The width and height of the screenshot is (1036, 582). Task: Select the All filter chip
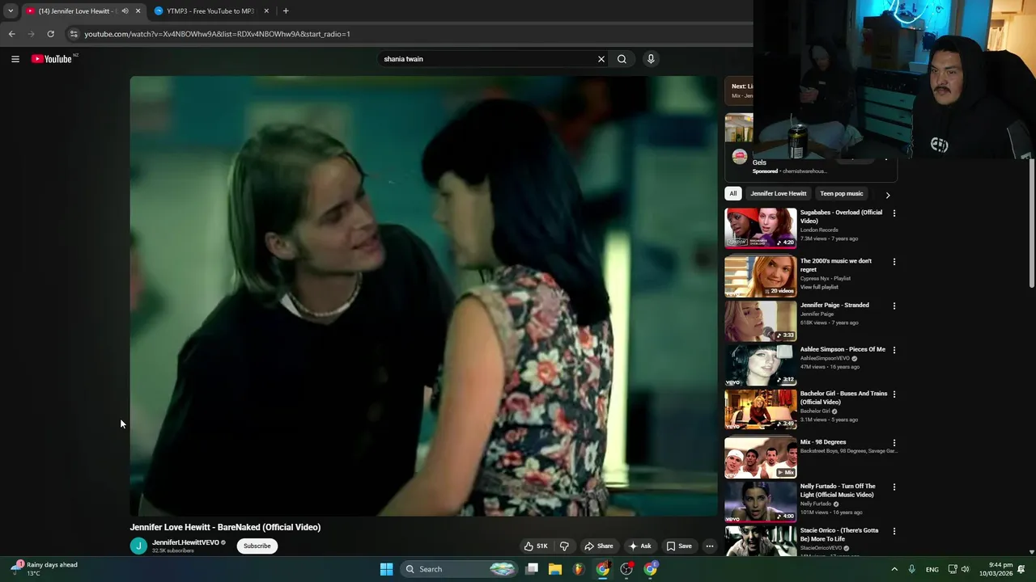pos(732,193)
